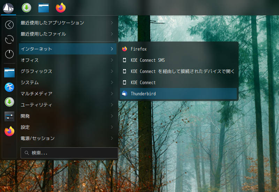Click the phone icon beside KDE Connect SMS

[125, 60]
